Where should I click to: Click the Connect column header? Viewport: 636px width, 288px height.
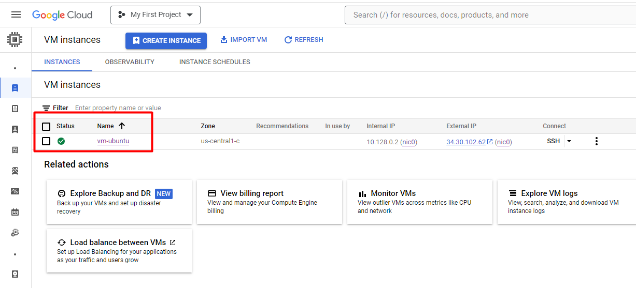[554, 126]
